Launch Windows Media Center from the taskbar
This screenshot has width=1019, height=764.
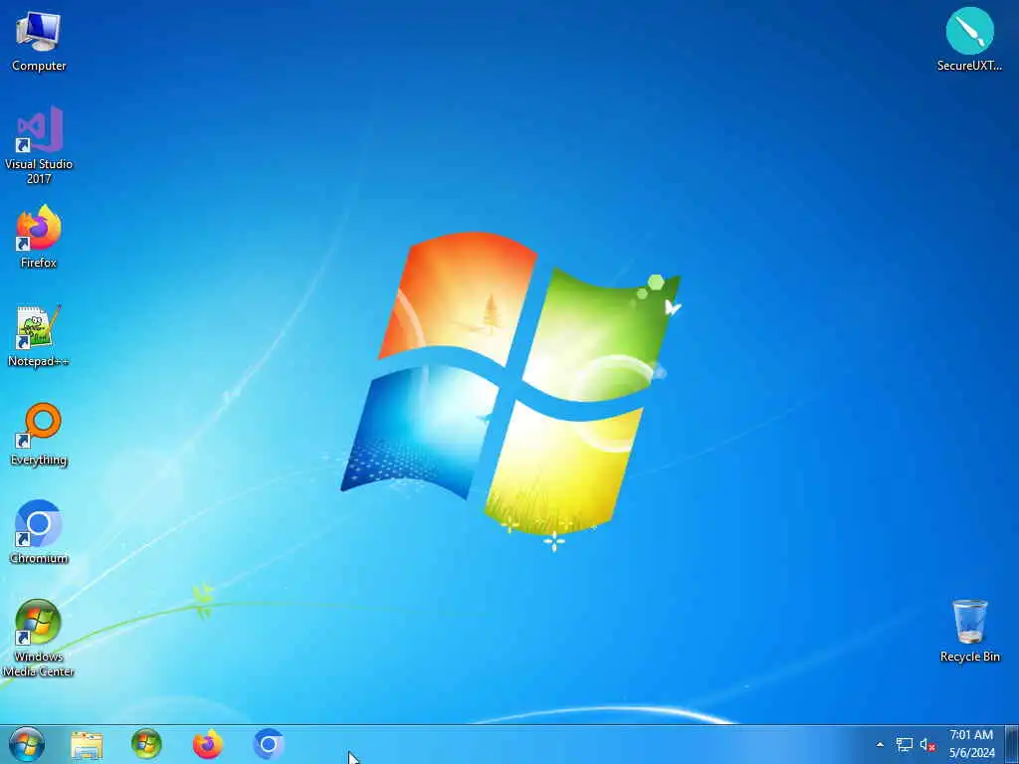click(146, 744)
